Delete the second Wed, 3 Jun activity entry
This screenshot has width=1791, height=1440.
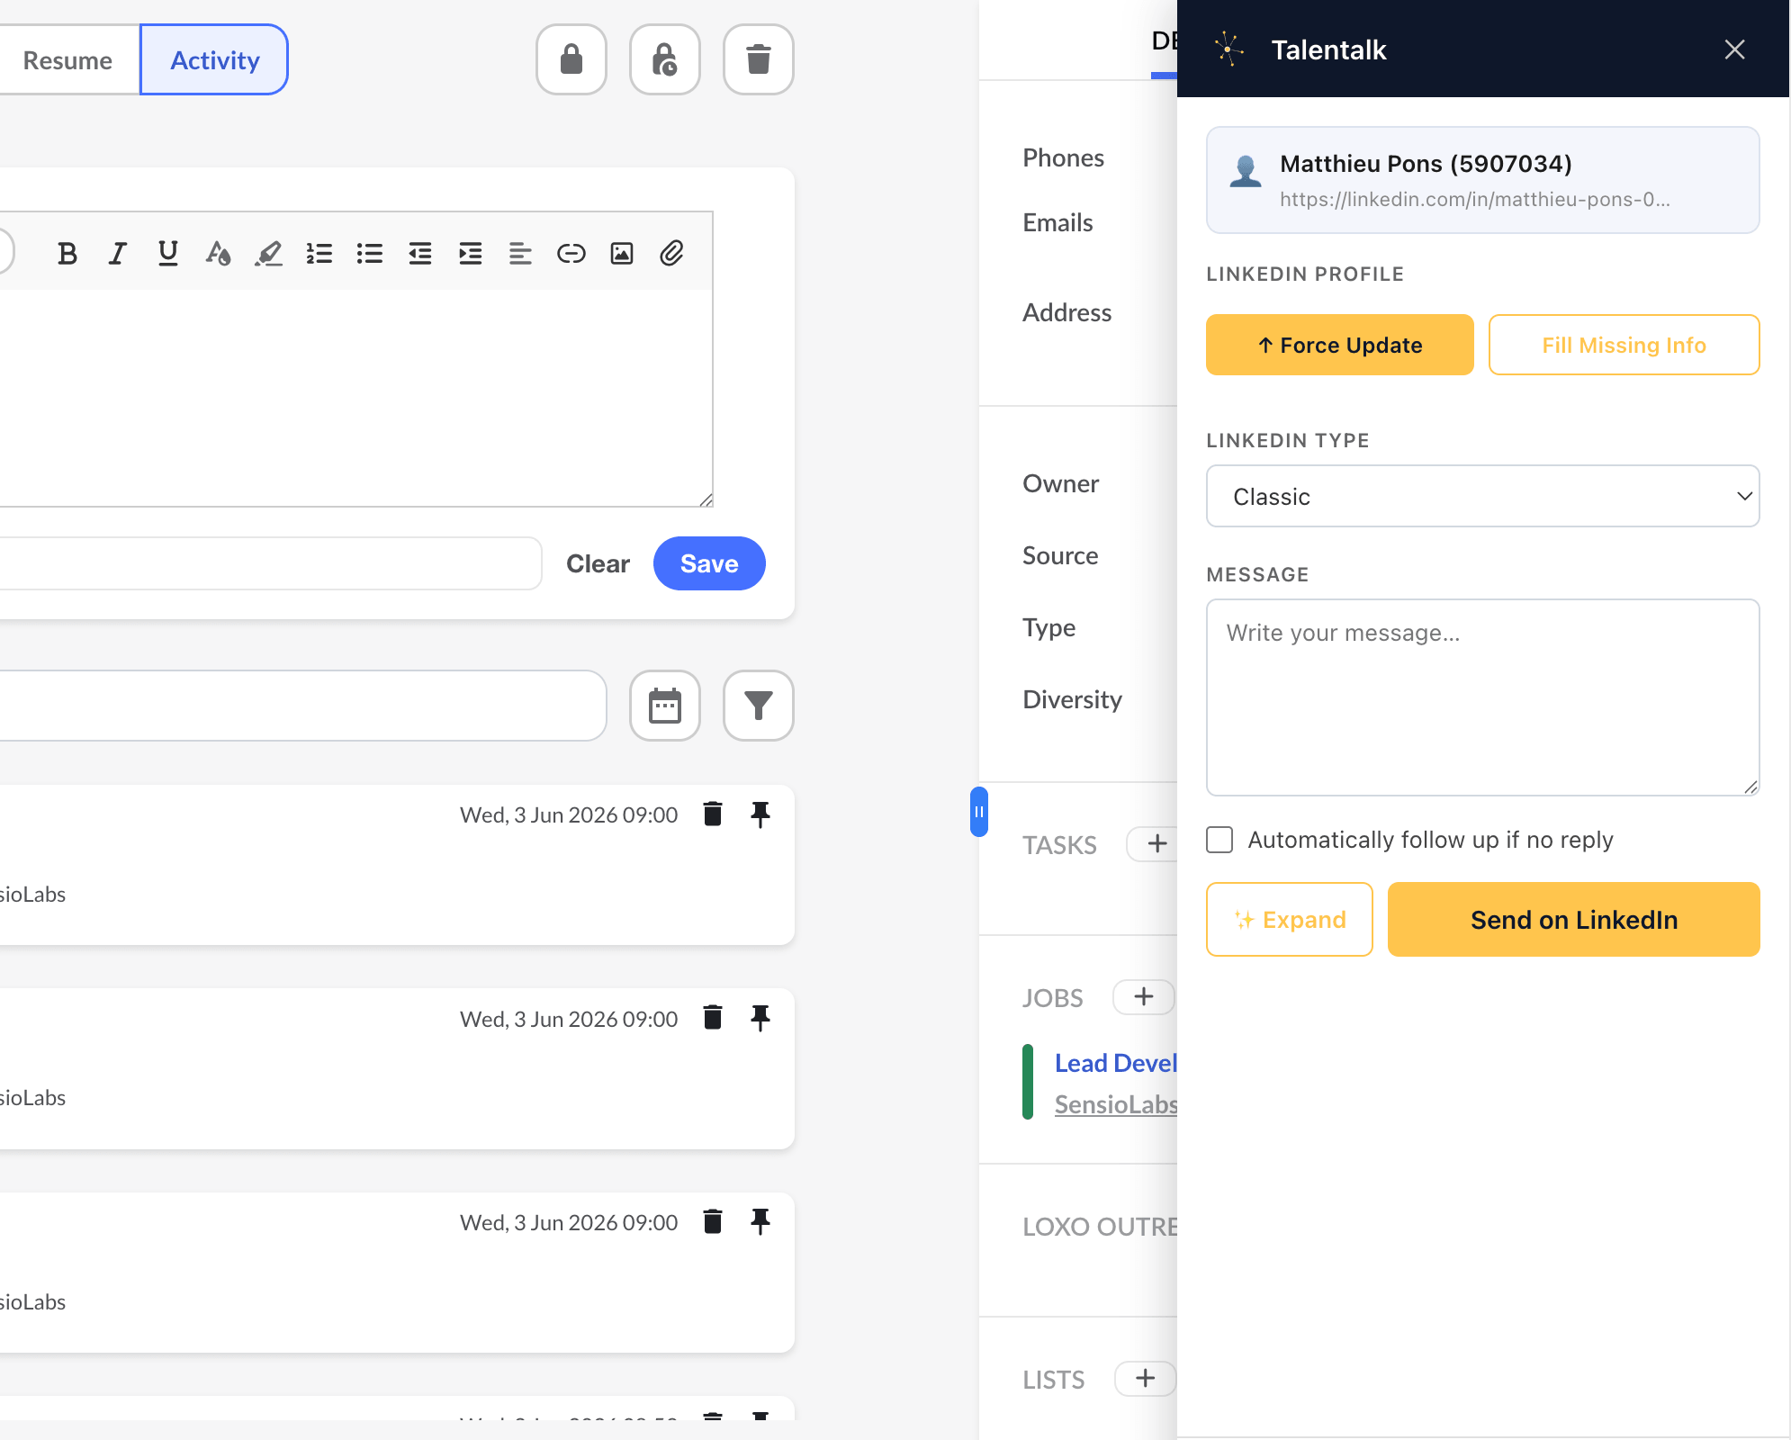coord(713,1018)
